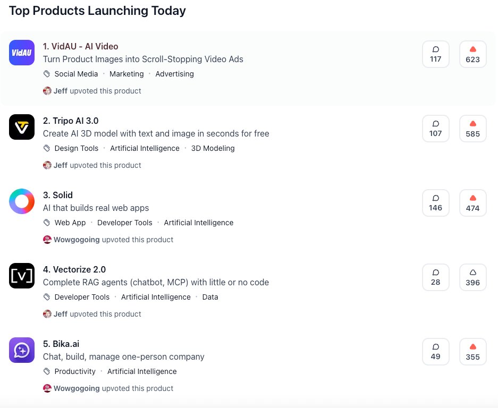Click Jeff's avatar under VidAU
This screenshot has height=408, width=498.
[x=47, y=91]
